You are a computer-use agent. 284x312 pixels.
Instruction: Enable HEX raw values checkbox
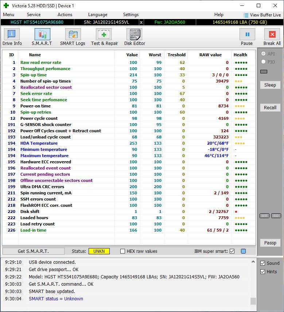click(x=122, y=251)
